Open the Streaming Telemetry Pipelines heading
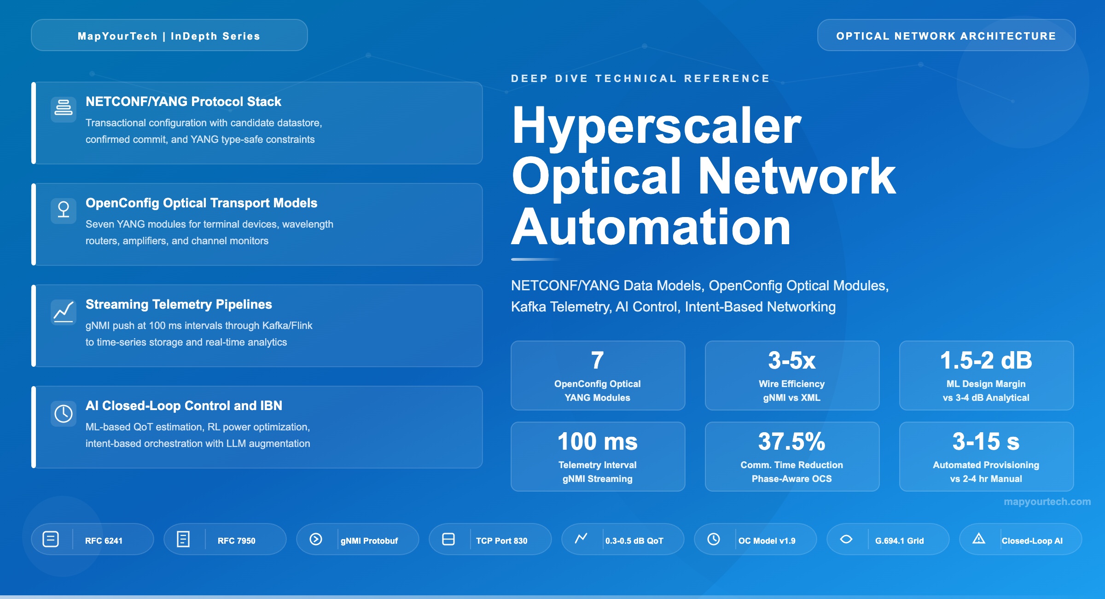Image resolution: width=1105 pixels, height=599 pixels. pyautogui.click(x=179, y=305)
